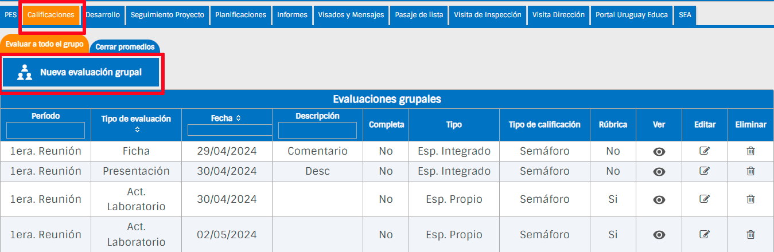Click the Descripción filter input field

pyautogui.click(x=317, y=131)
